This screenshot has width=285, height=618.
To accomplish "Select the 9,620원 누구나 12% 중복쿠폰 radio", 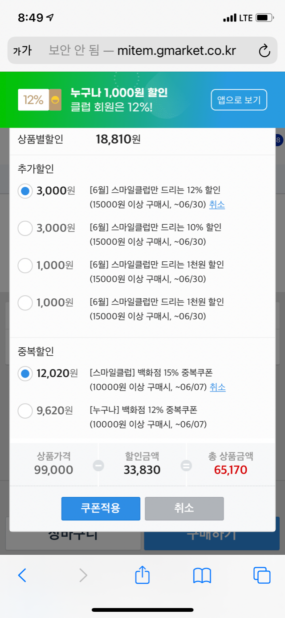I will point(25,411).
